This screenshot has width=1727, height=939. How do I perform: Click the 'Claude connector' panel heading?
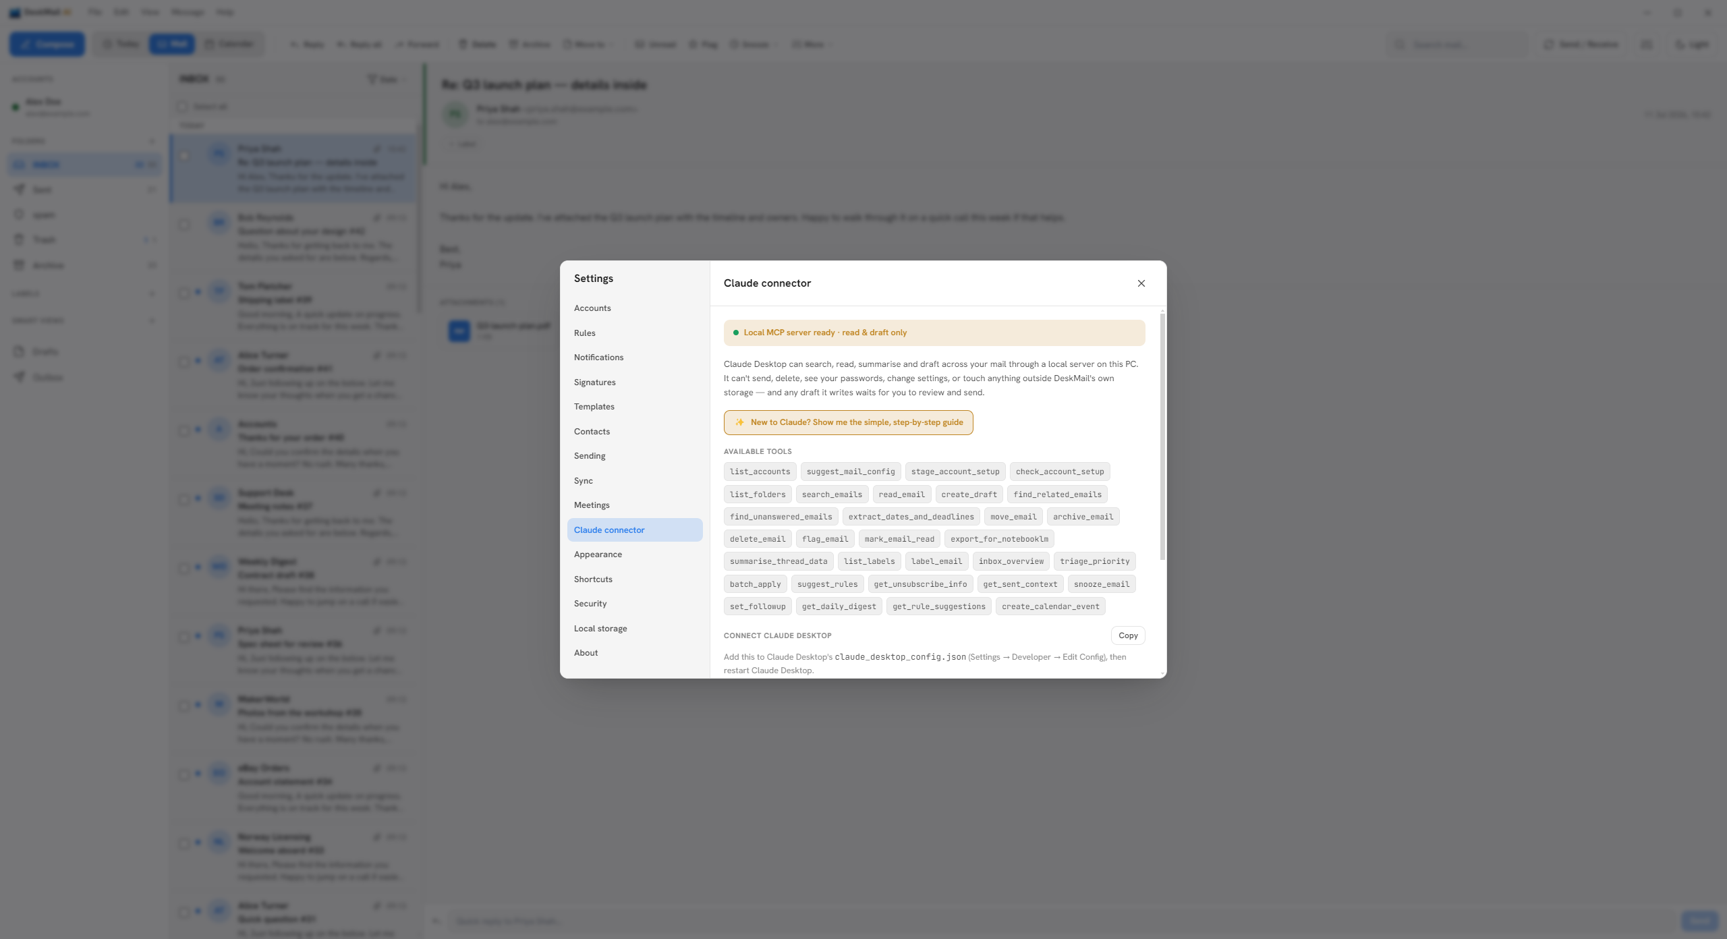click(767, 283)
